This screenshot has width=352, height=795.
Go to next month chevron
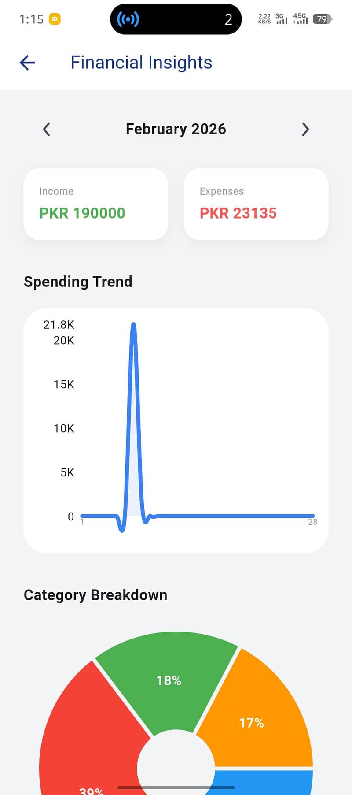tap(305, 129)
